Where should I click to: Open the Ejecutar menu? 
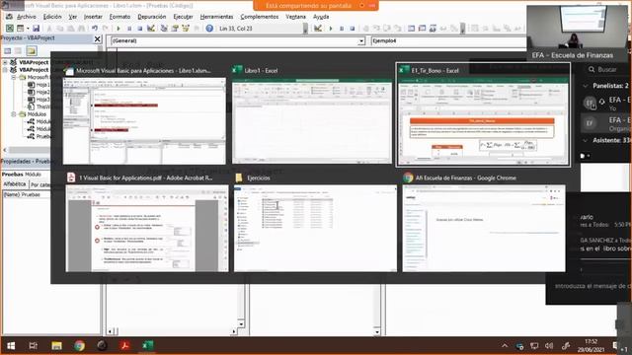pos(183,17)
